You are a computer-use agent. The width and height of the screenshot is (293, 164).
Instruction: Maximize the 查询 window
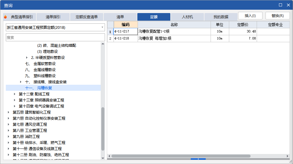[280, 5]
